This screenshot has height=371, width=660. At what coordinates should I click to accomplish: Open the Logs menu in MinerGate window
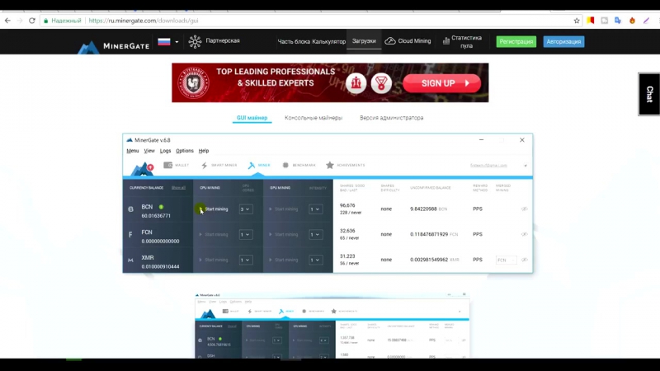coord(166,151)
